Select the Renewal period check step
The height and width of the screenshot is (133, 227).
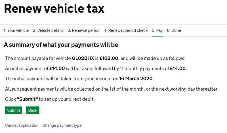pyautogui.click(x=125, y=30)
